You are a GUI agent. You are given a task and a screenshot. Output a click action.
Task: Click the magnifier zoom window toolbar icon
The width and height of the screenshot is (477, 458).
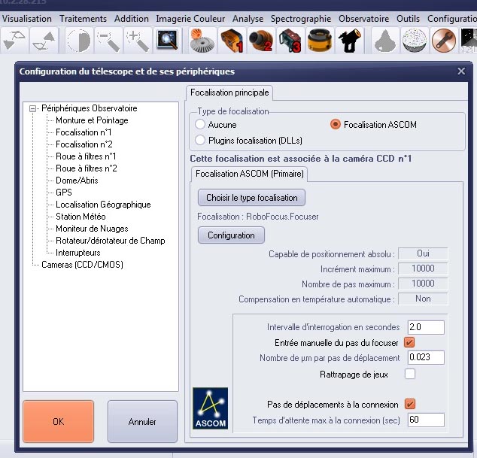(166, 40)
